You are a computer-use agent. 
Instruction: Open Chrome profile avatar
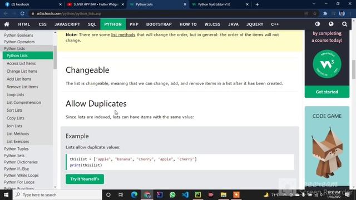[342, 13]
